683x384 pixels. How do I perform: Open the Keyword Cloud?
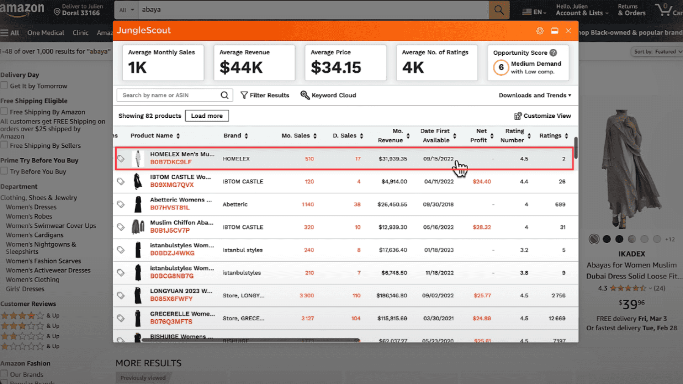coord(328,95)
